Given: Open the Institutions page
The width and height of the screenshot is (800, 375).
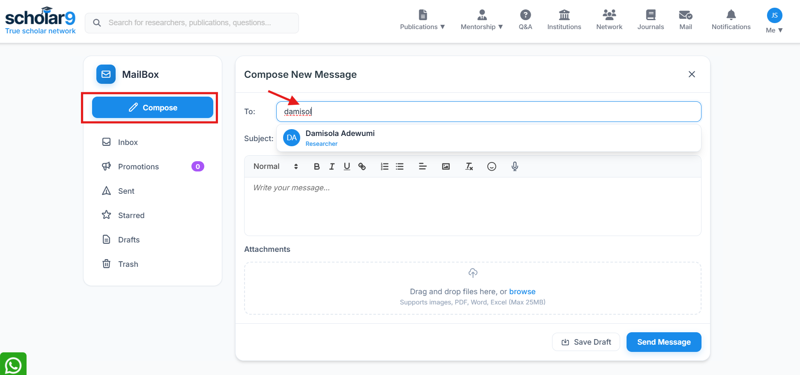Looking at the screenshot, I should (564, 20).
